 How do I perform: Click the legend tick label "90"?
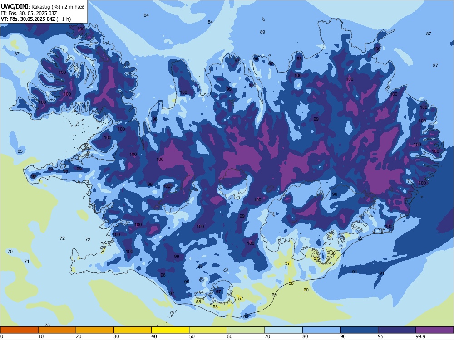pos(343,336)
